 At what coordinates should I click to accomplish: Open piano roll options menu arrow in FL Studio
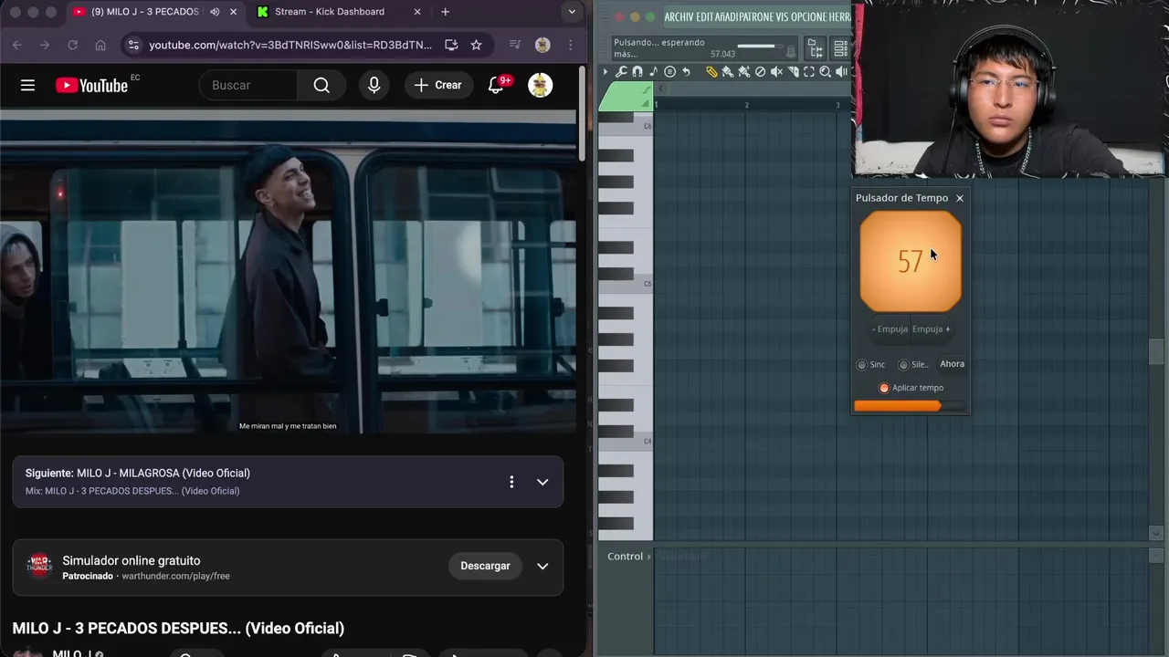pos(606,71)
